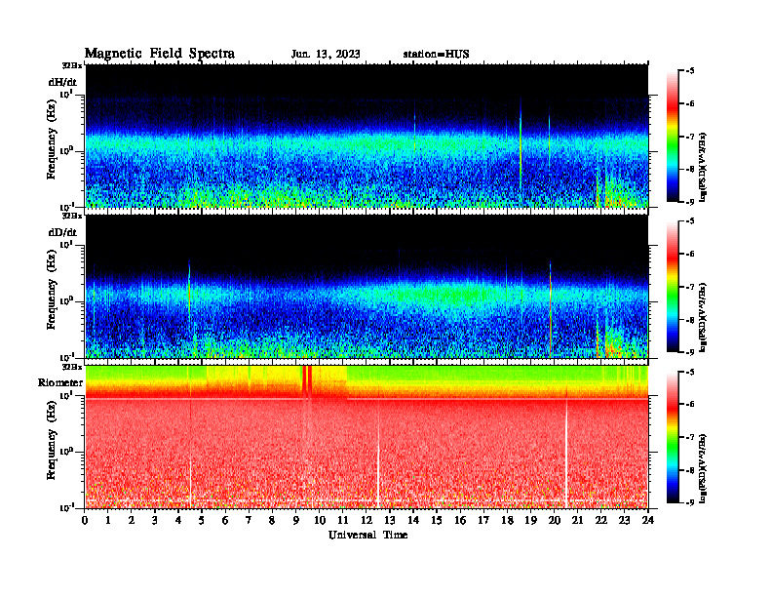Click hour tick label '0' on time axis
This screenshot has width=772, height=597.
85,520
